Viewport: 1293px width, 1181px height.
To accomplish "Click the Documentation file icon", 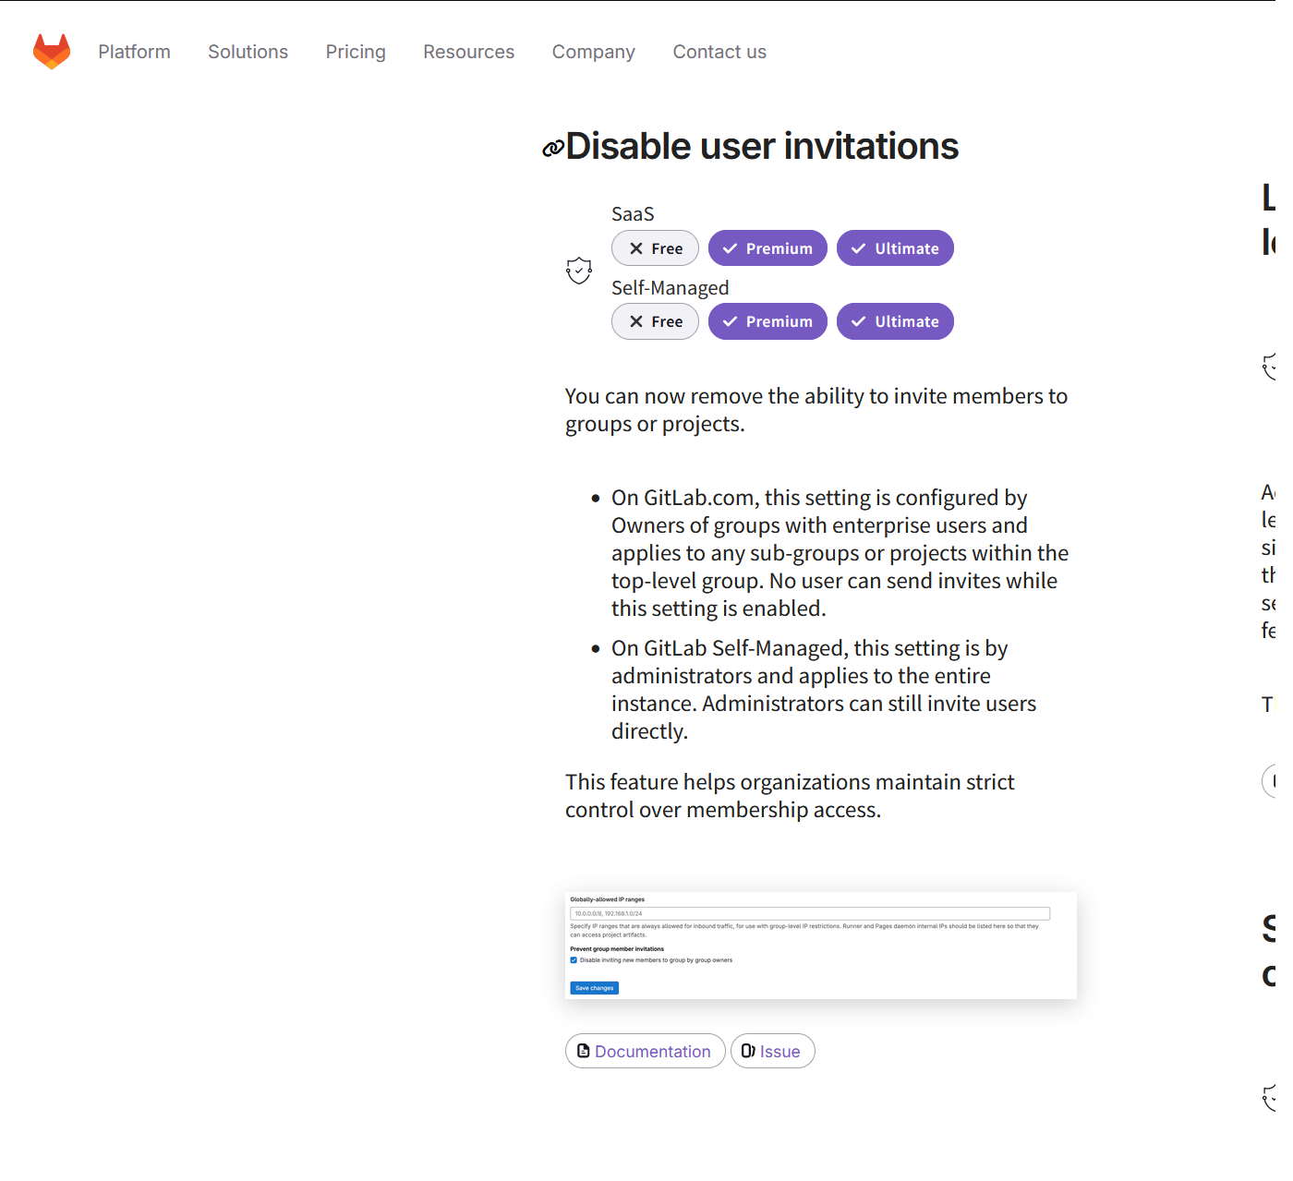I will point(584,1051).
